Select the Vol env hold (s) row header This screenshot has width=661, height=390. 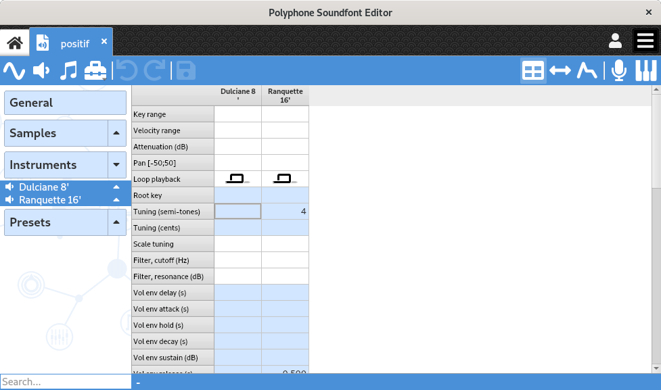point(173,325)
